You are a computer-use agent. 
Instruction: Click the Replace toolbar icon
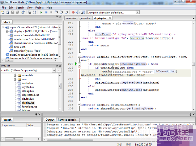coord(34,12)
